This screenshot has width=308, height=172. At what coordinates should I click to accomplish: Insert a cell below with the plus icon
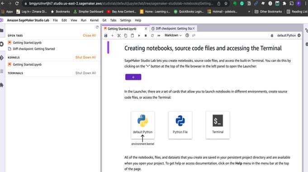(x=112, y=36)
